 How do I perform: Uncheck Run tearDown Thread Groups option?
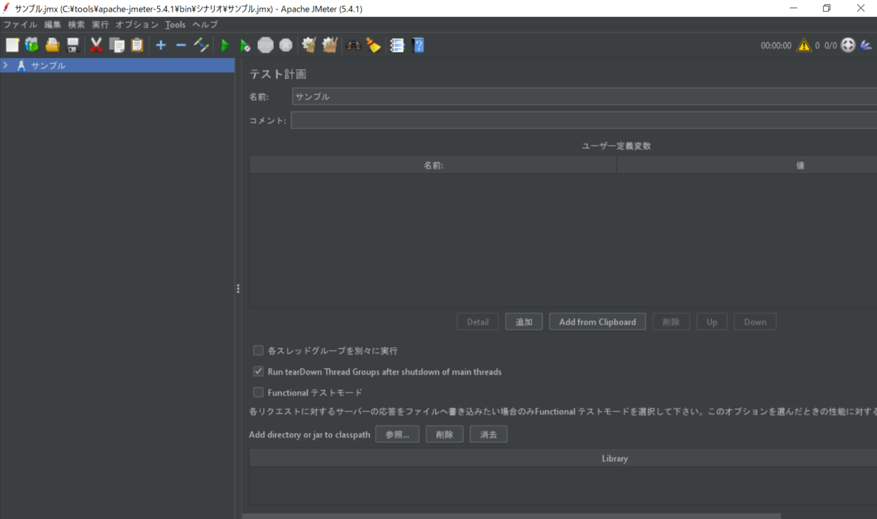258,371
